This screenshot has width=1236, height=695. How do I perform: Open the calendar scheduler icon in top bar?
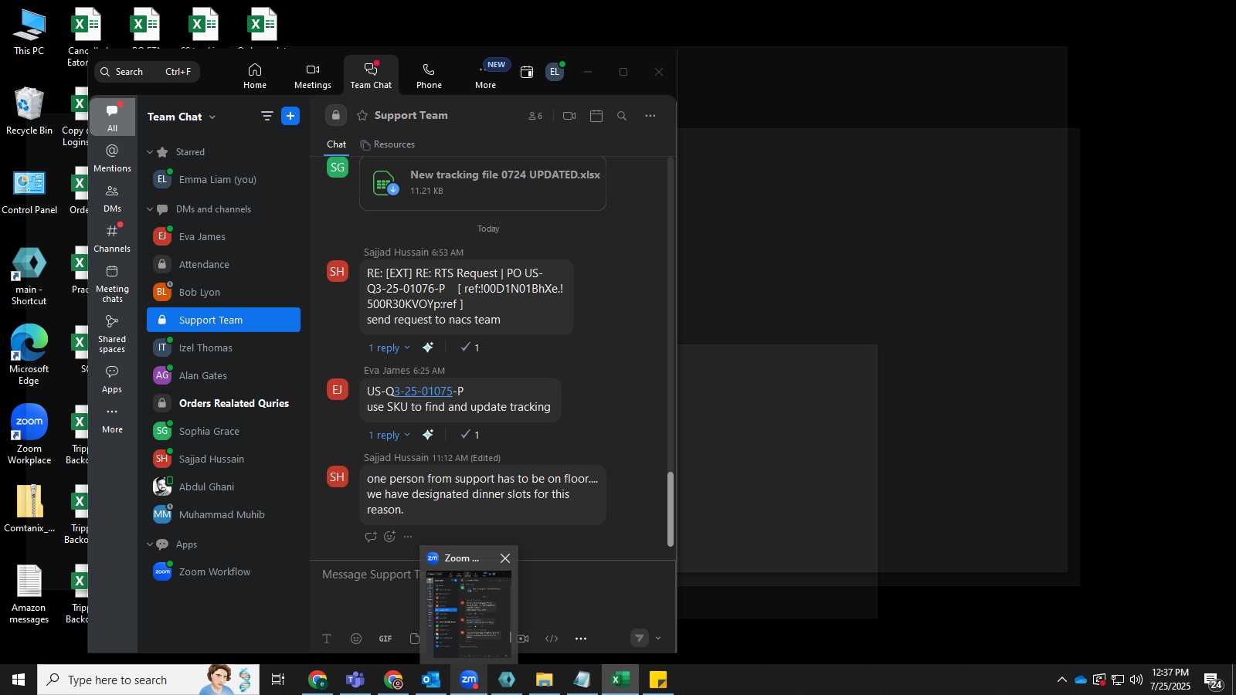tap(527, 72)
